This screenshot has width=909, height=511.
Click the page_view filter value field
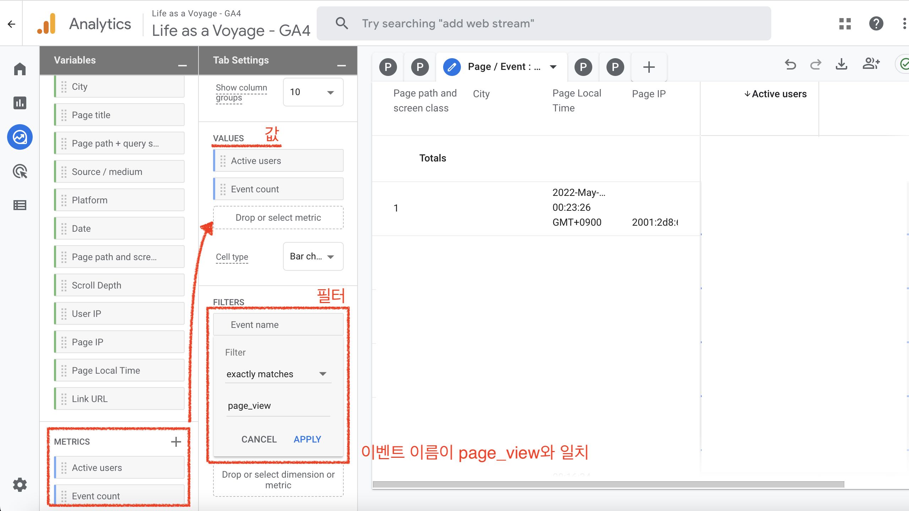coord(278,405)
